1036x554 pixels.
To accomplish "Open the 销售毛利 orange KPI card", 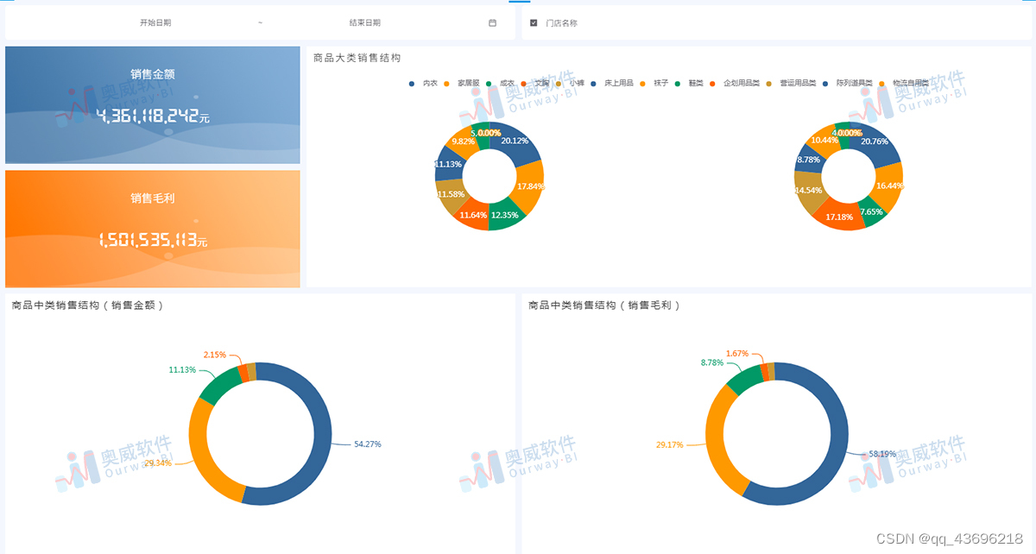I will [x=153, y=229].
